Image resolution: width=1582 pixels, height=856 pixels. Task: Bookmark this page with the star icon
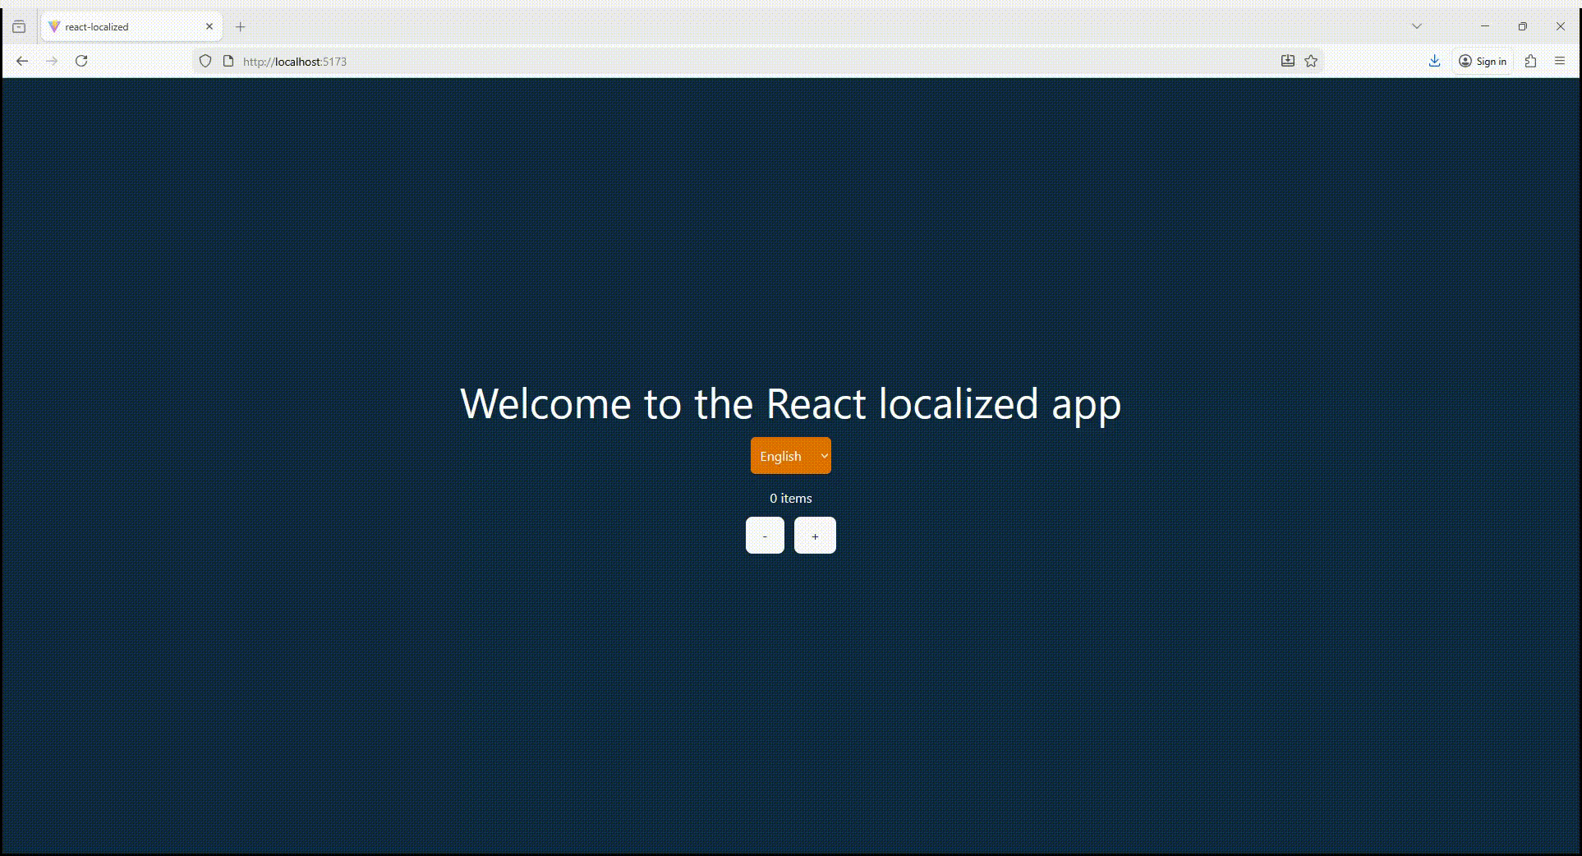point(1311,61)
